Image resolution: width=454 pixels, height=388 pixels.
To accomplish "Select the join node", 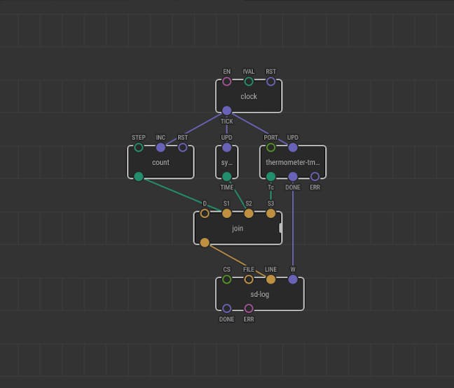I will 238,228.
